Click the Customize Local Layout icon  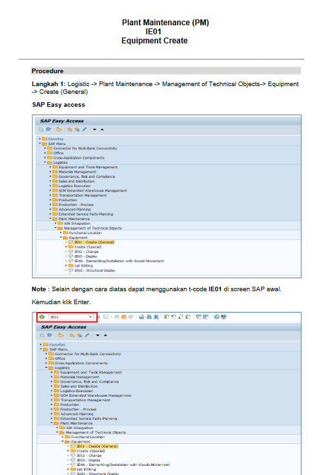click(x=224, y=317)
